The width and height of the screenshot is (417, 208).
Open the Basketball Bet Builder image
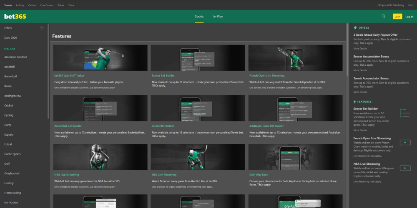[100, 108]
